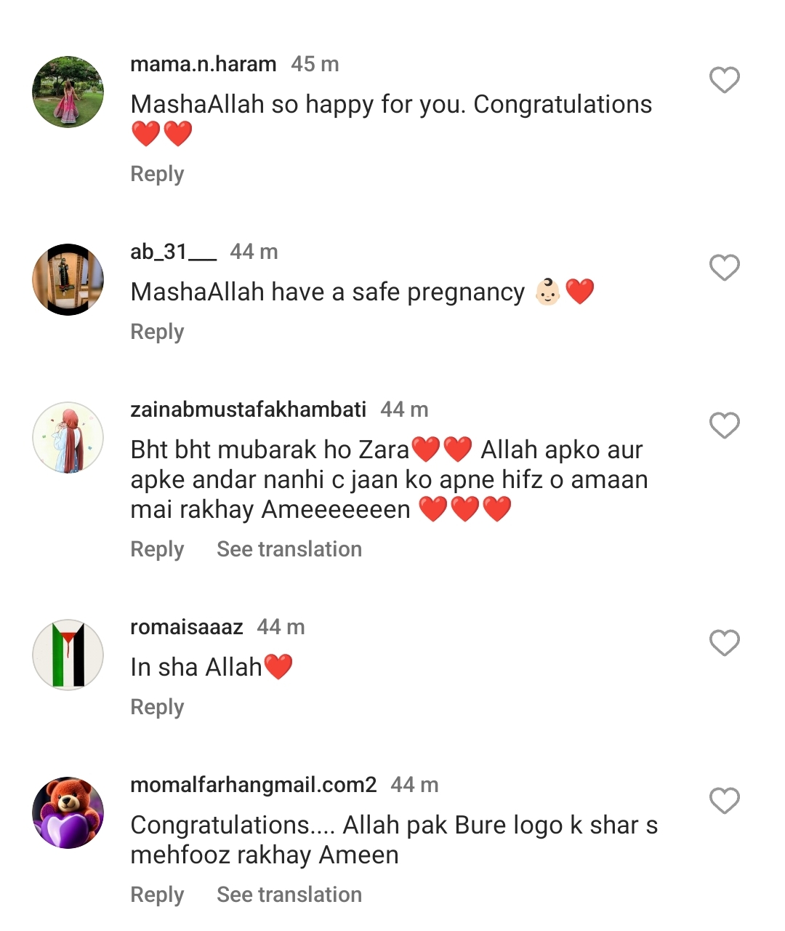Open mama.n.haram's username
Image resolution: width=785 pixels, height=931 pixels.
[x=203, y=64]
